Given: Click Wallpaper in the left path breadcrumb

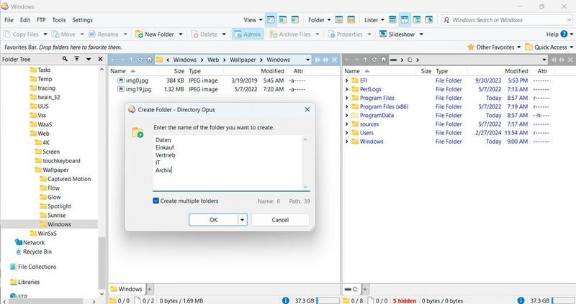Looking at the screenshot, I should [243, 60].
